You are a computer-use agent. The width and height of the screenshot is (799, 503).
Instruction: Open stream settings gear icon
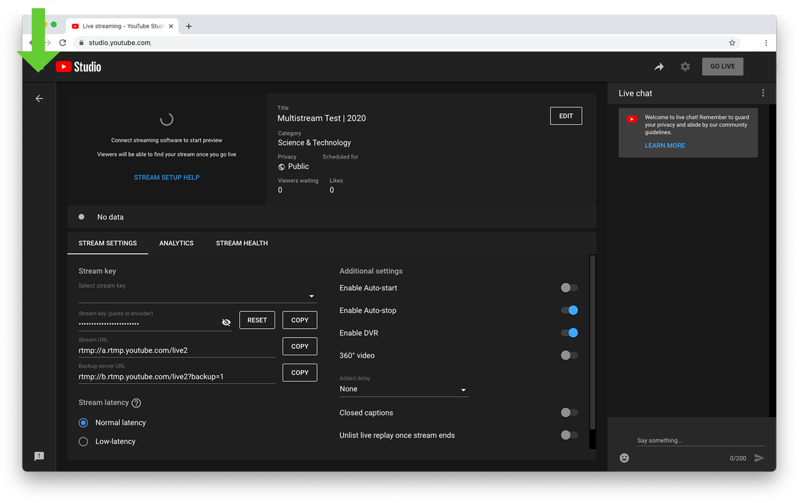coord(685,66)
